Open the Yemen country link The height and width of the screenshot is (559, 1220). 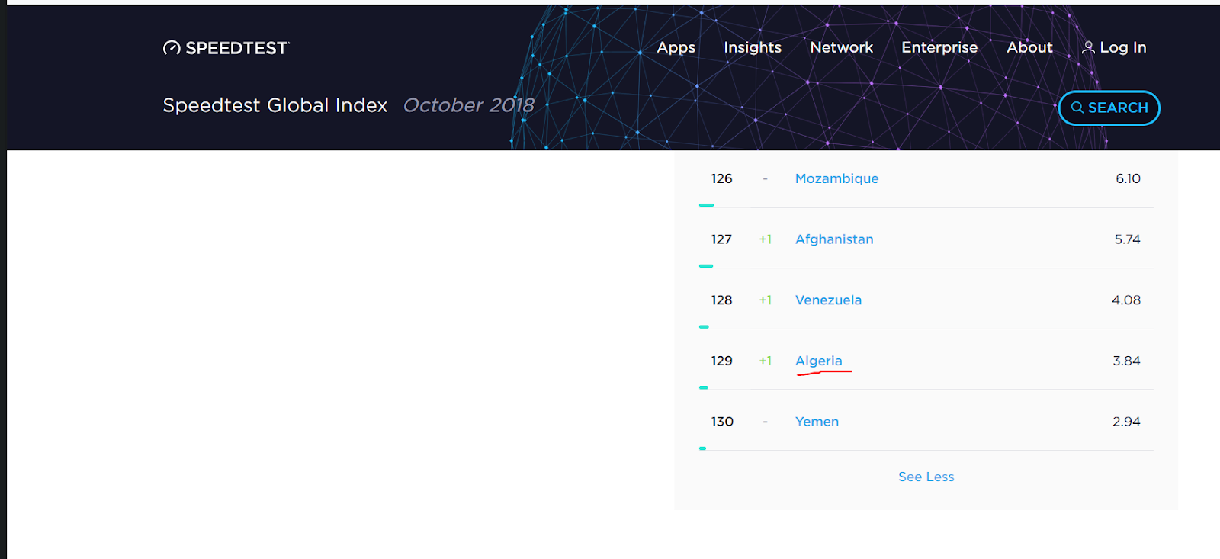[x=817, y=422]
